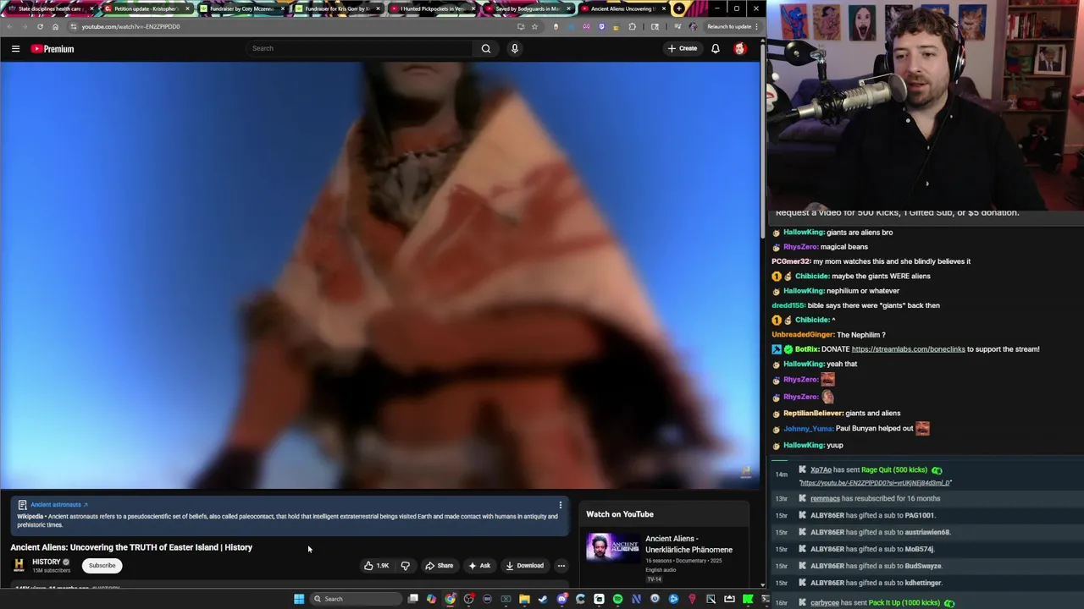Screen dimensions: 1084x609
Task: Click the blurred video player area
Action: point(379,275)
